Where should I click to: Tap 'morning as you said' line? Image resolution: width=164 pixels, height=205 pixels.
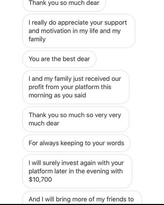[x=57, y=95]
